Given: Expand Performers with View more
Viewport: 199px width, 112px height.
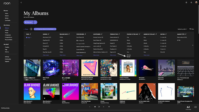Looking at the screenshot, I should pos(79,55).
